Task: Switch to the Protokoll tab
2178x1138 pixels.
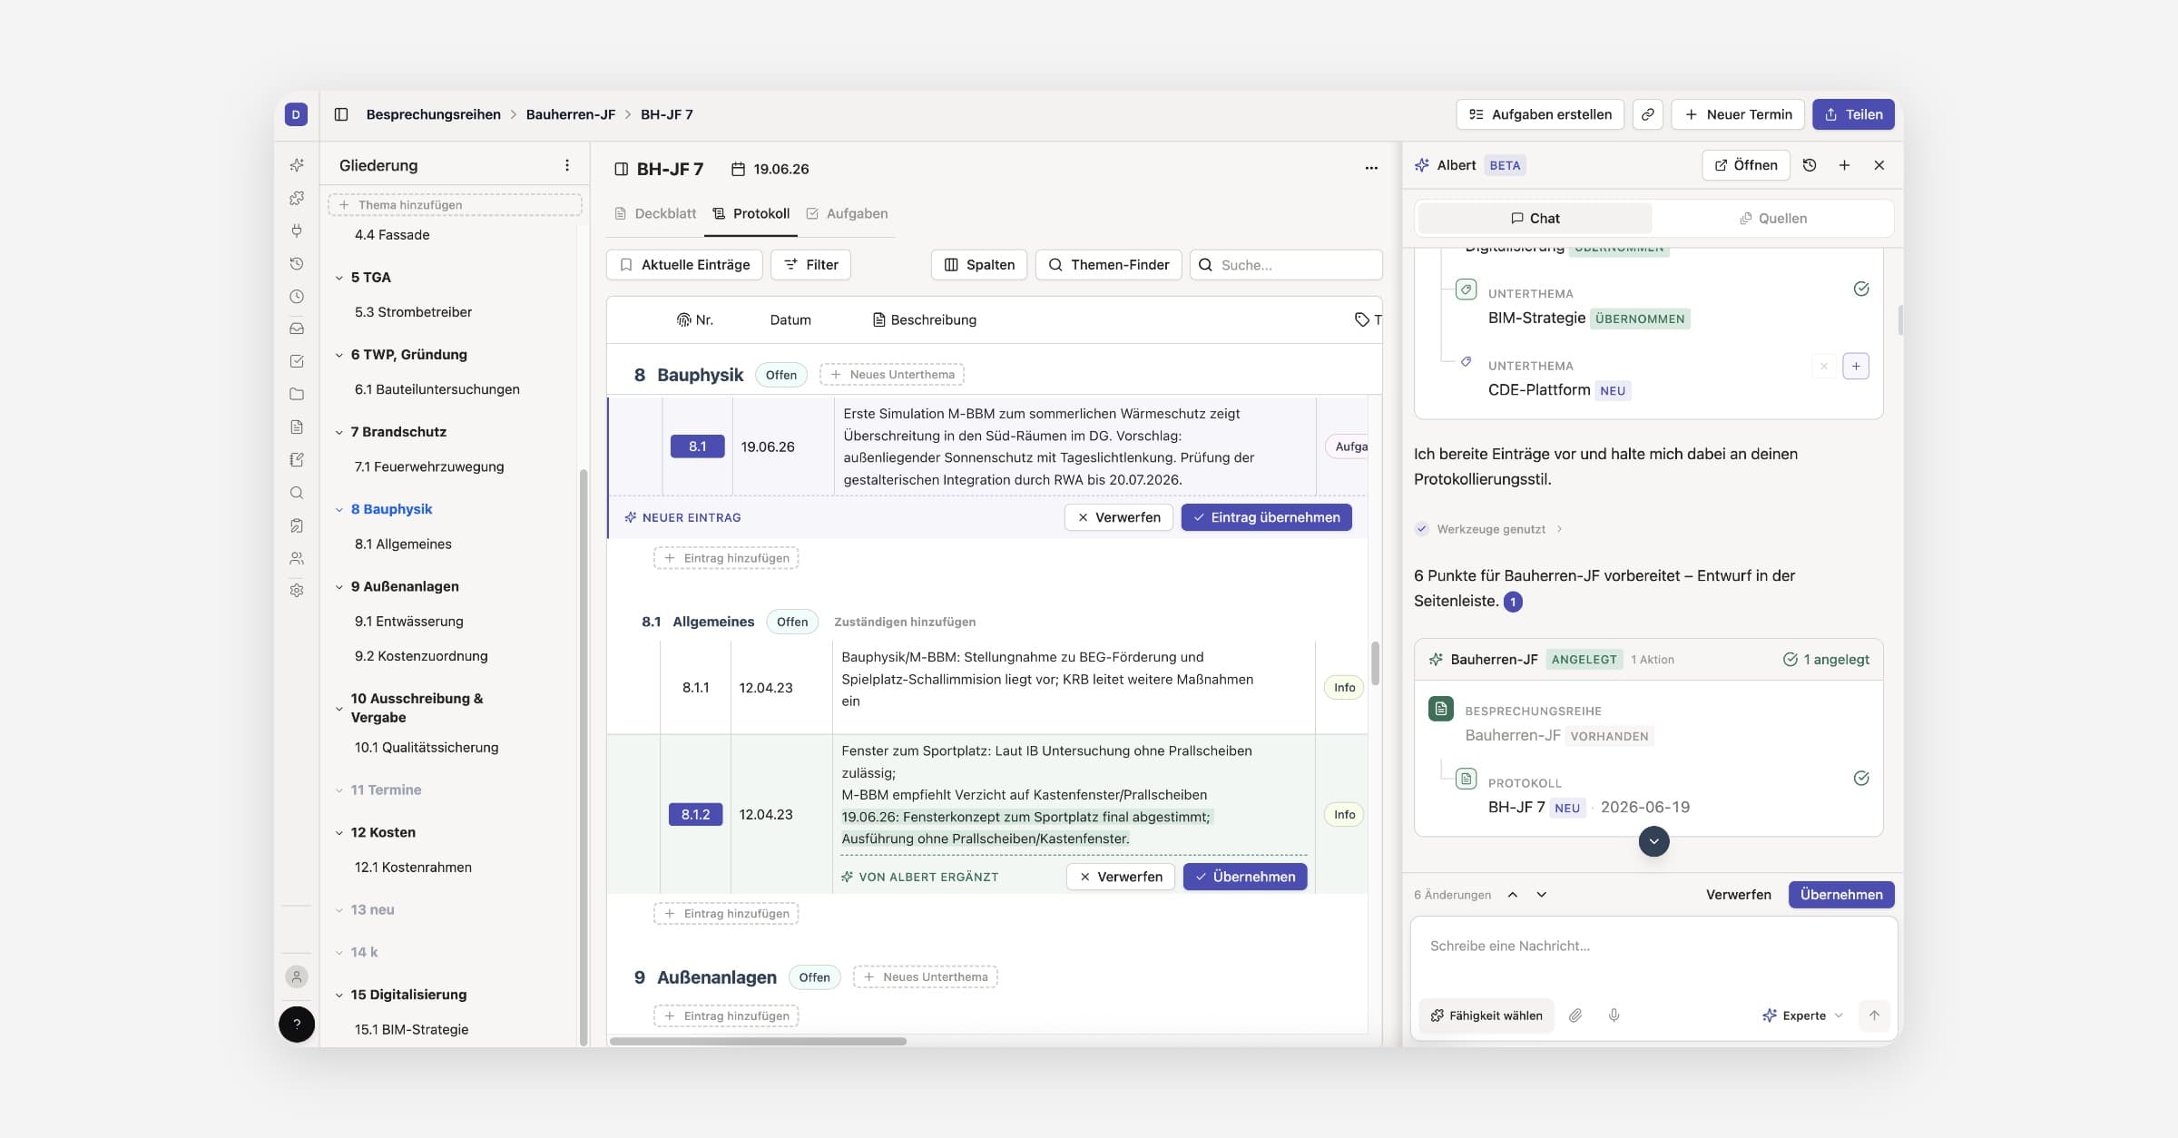Action: (751, 213)
